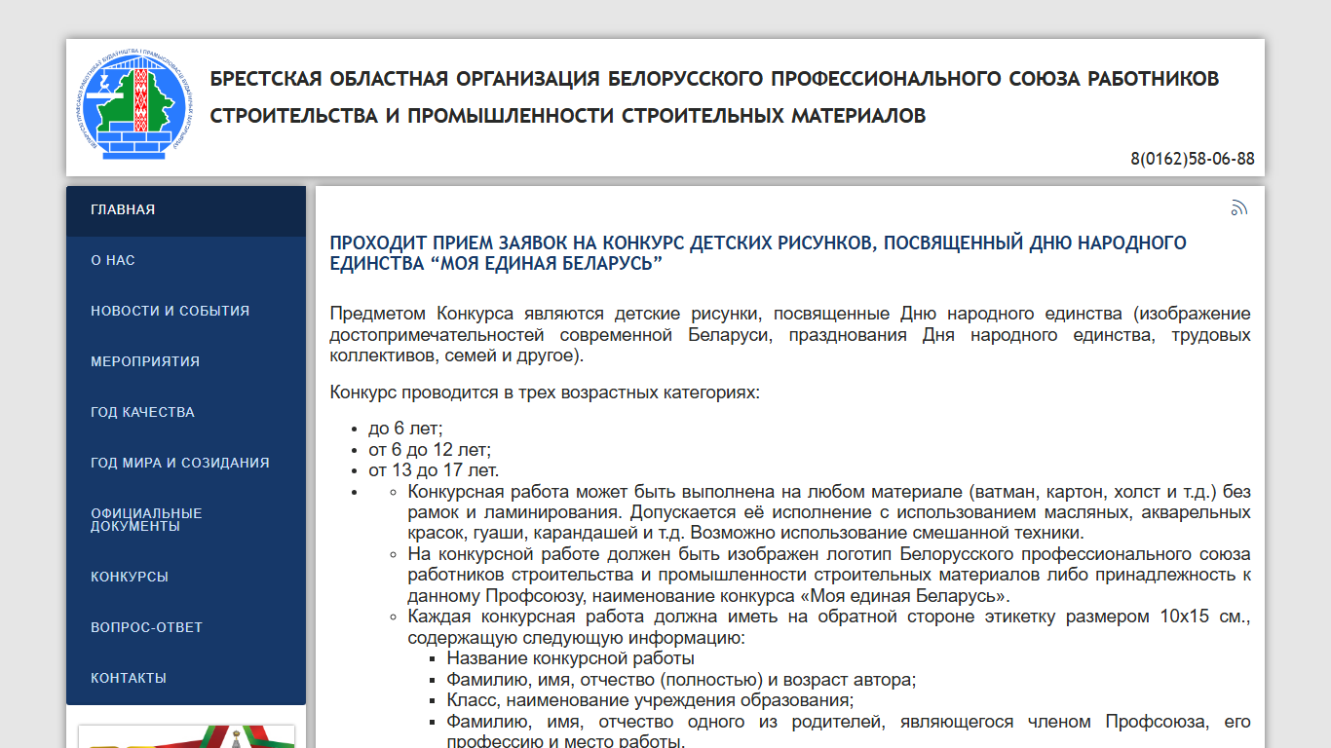
Task: Click the text "от 6 до 12 лет;"
Action: point(430,450)
